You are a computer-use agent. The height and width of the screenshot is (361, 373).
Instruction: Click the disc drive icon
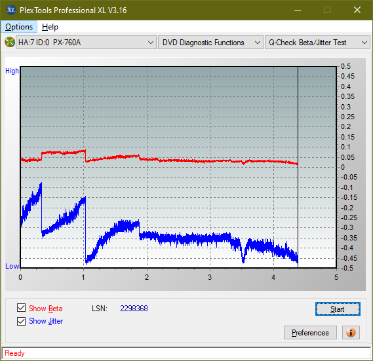[10, 43]
